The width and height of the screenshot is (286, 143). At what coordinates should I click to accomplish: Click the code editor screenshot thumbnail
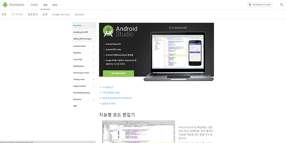(x=139, y=132)
